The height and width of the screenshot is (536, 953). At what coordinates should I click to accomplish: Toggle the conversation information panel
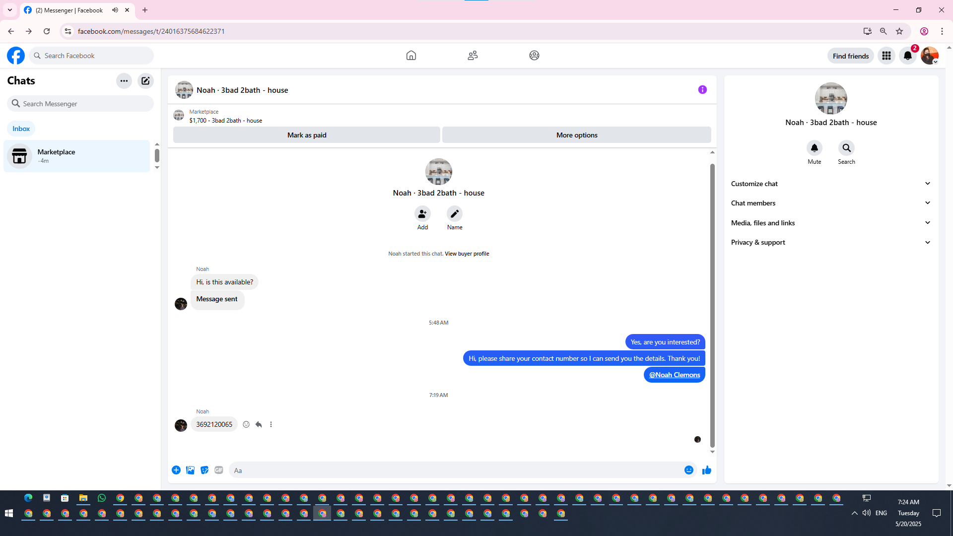tap(702, 90)
